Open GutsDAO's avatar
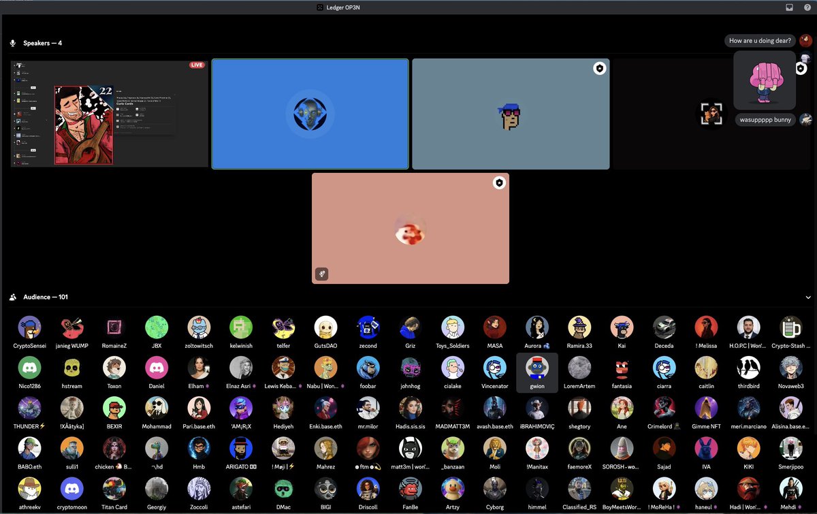This screenshot has height=514, width=817. click(x=325, y=327)
